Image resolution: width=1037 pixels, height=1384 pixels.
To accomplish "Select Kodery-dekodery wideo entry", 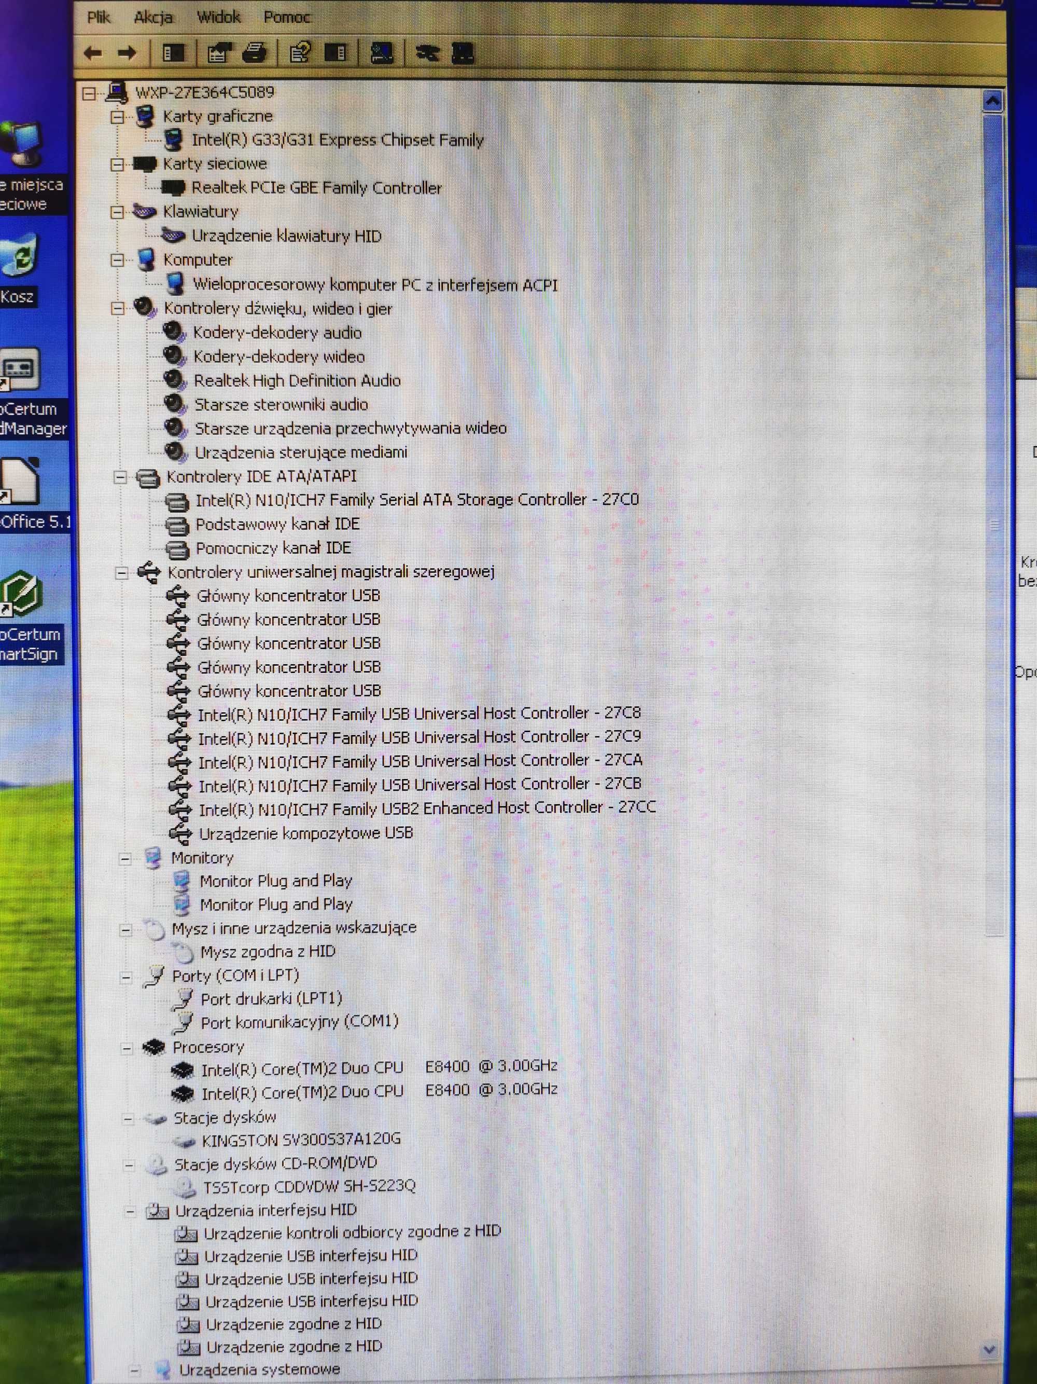I will click(279, 357).
